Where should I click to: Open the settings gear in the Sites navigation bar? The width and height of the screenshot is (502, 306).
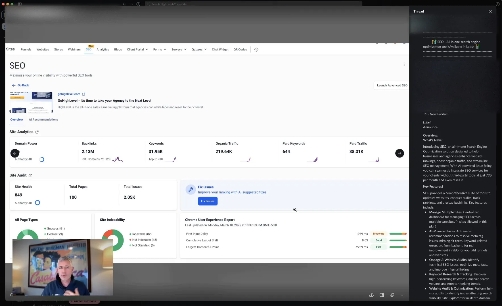(x=256, y=50)
